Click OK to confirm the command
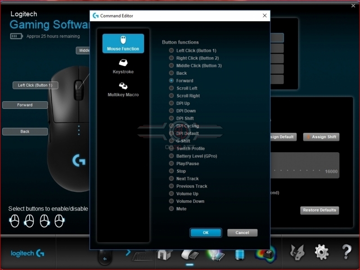Viewport: 360px width, 270px height. point(206,233)
